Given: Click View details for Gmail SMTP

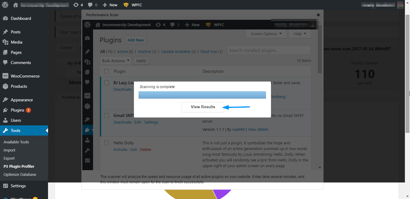Looking at the screenshot, I should tap(258, 129).
